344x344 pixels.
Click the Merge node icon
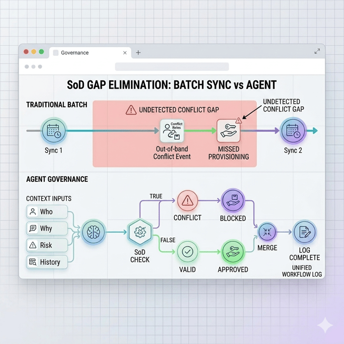click(267, 232)
